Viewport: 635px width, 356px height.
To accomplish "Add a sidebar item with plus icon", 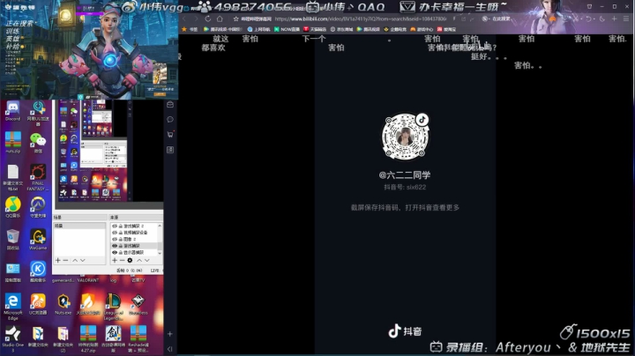I will click(170, 334).
